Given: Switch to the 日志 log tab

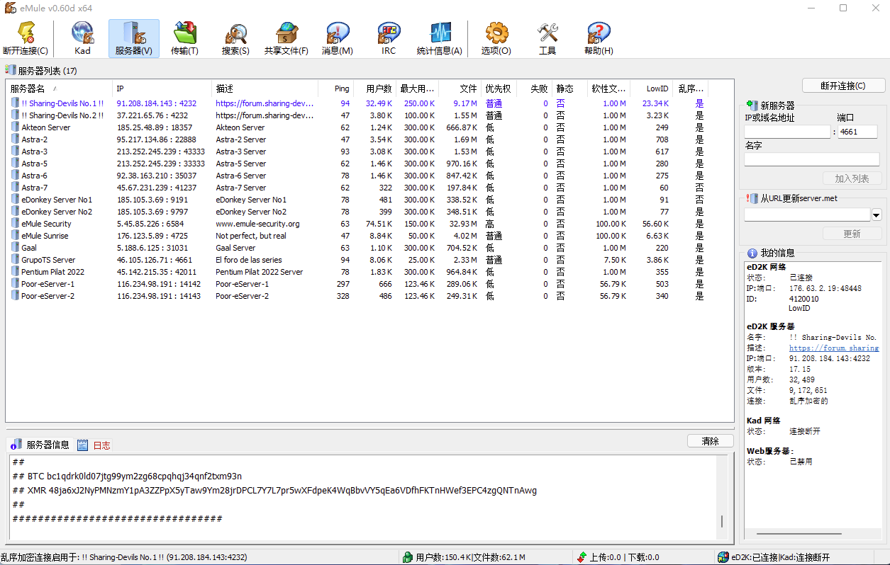Looking at the screenshot, I should [94, 445].
